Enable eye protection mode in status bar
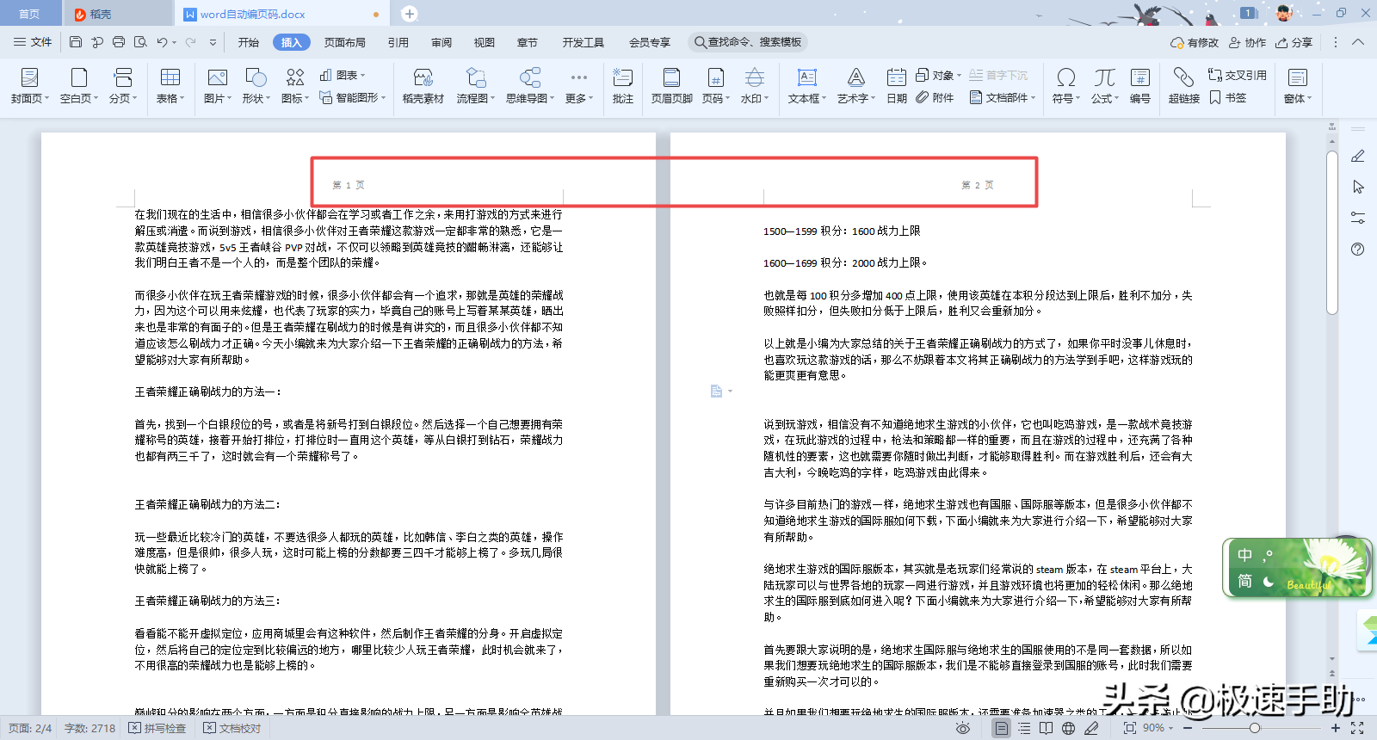This screenshot has height=740, width=1377. tap(963, 728)
